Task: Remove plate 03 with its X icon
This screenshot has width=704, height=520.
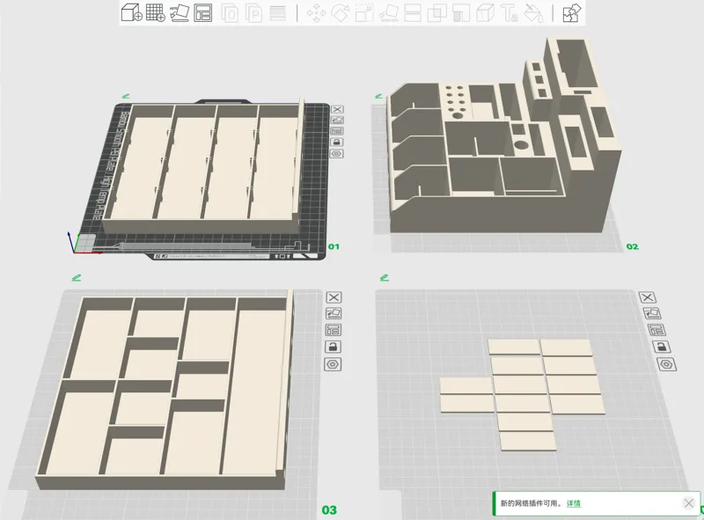Action: (334, 297)
